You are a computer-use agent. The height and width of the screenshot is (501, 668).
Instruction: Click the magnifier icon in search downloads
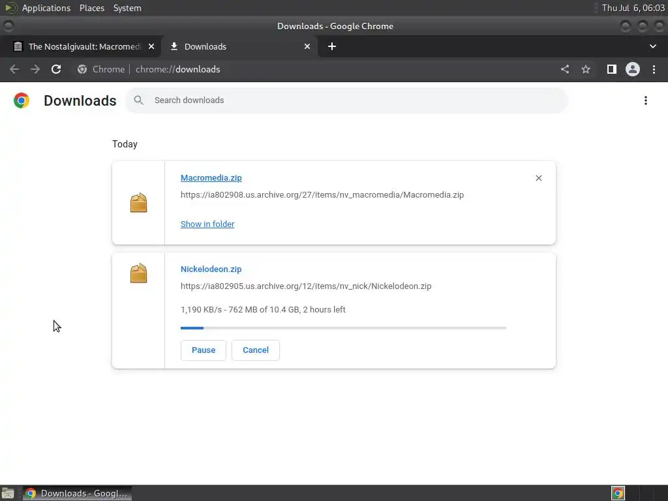[138, 100]
